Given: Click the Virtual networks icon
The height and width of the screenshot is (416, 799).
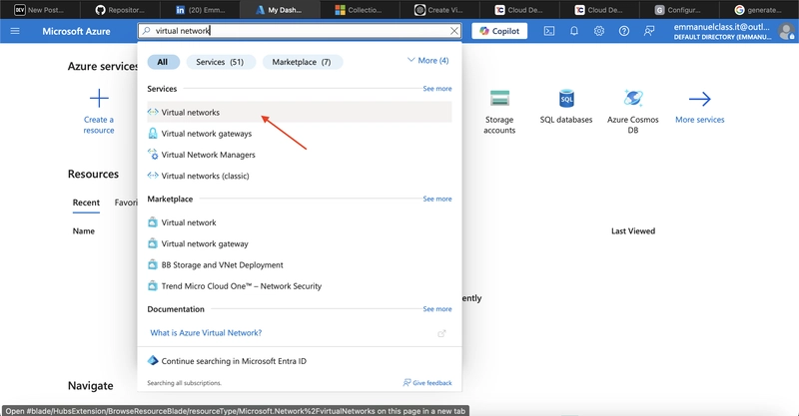Looking at the screenshot, I should click(153, 112).
